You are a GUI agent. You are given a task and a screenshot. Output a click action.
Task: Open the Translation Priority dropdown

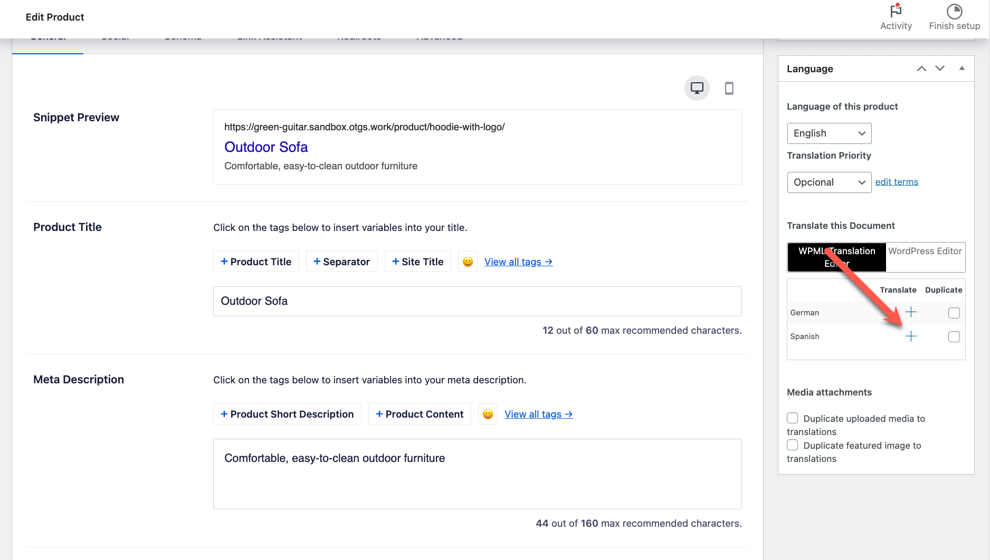829,182
